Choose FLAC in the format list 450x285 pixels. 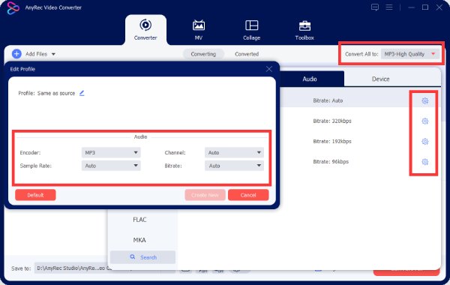139,220
